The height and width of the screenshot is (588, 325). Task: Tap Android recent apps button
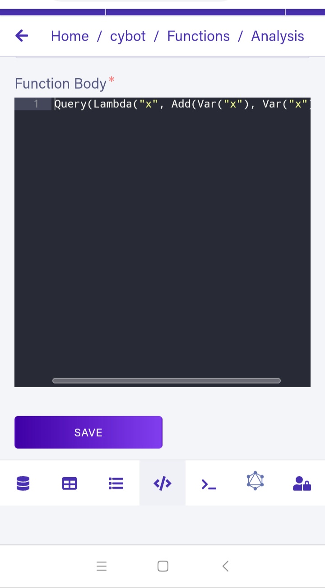point(102,566)
